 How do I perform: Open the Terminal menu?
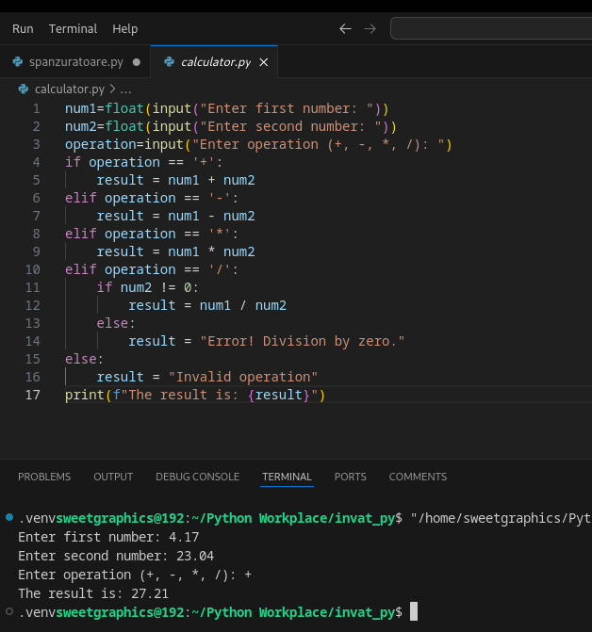[x=73, y=29]
